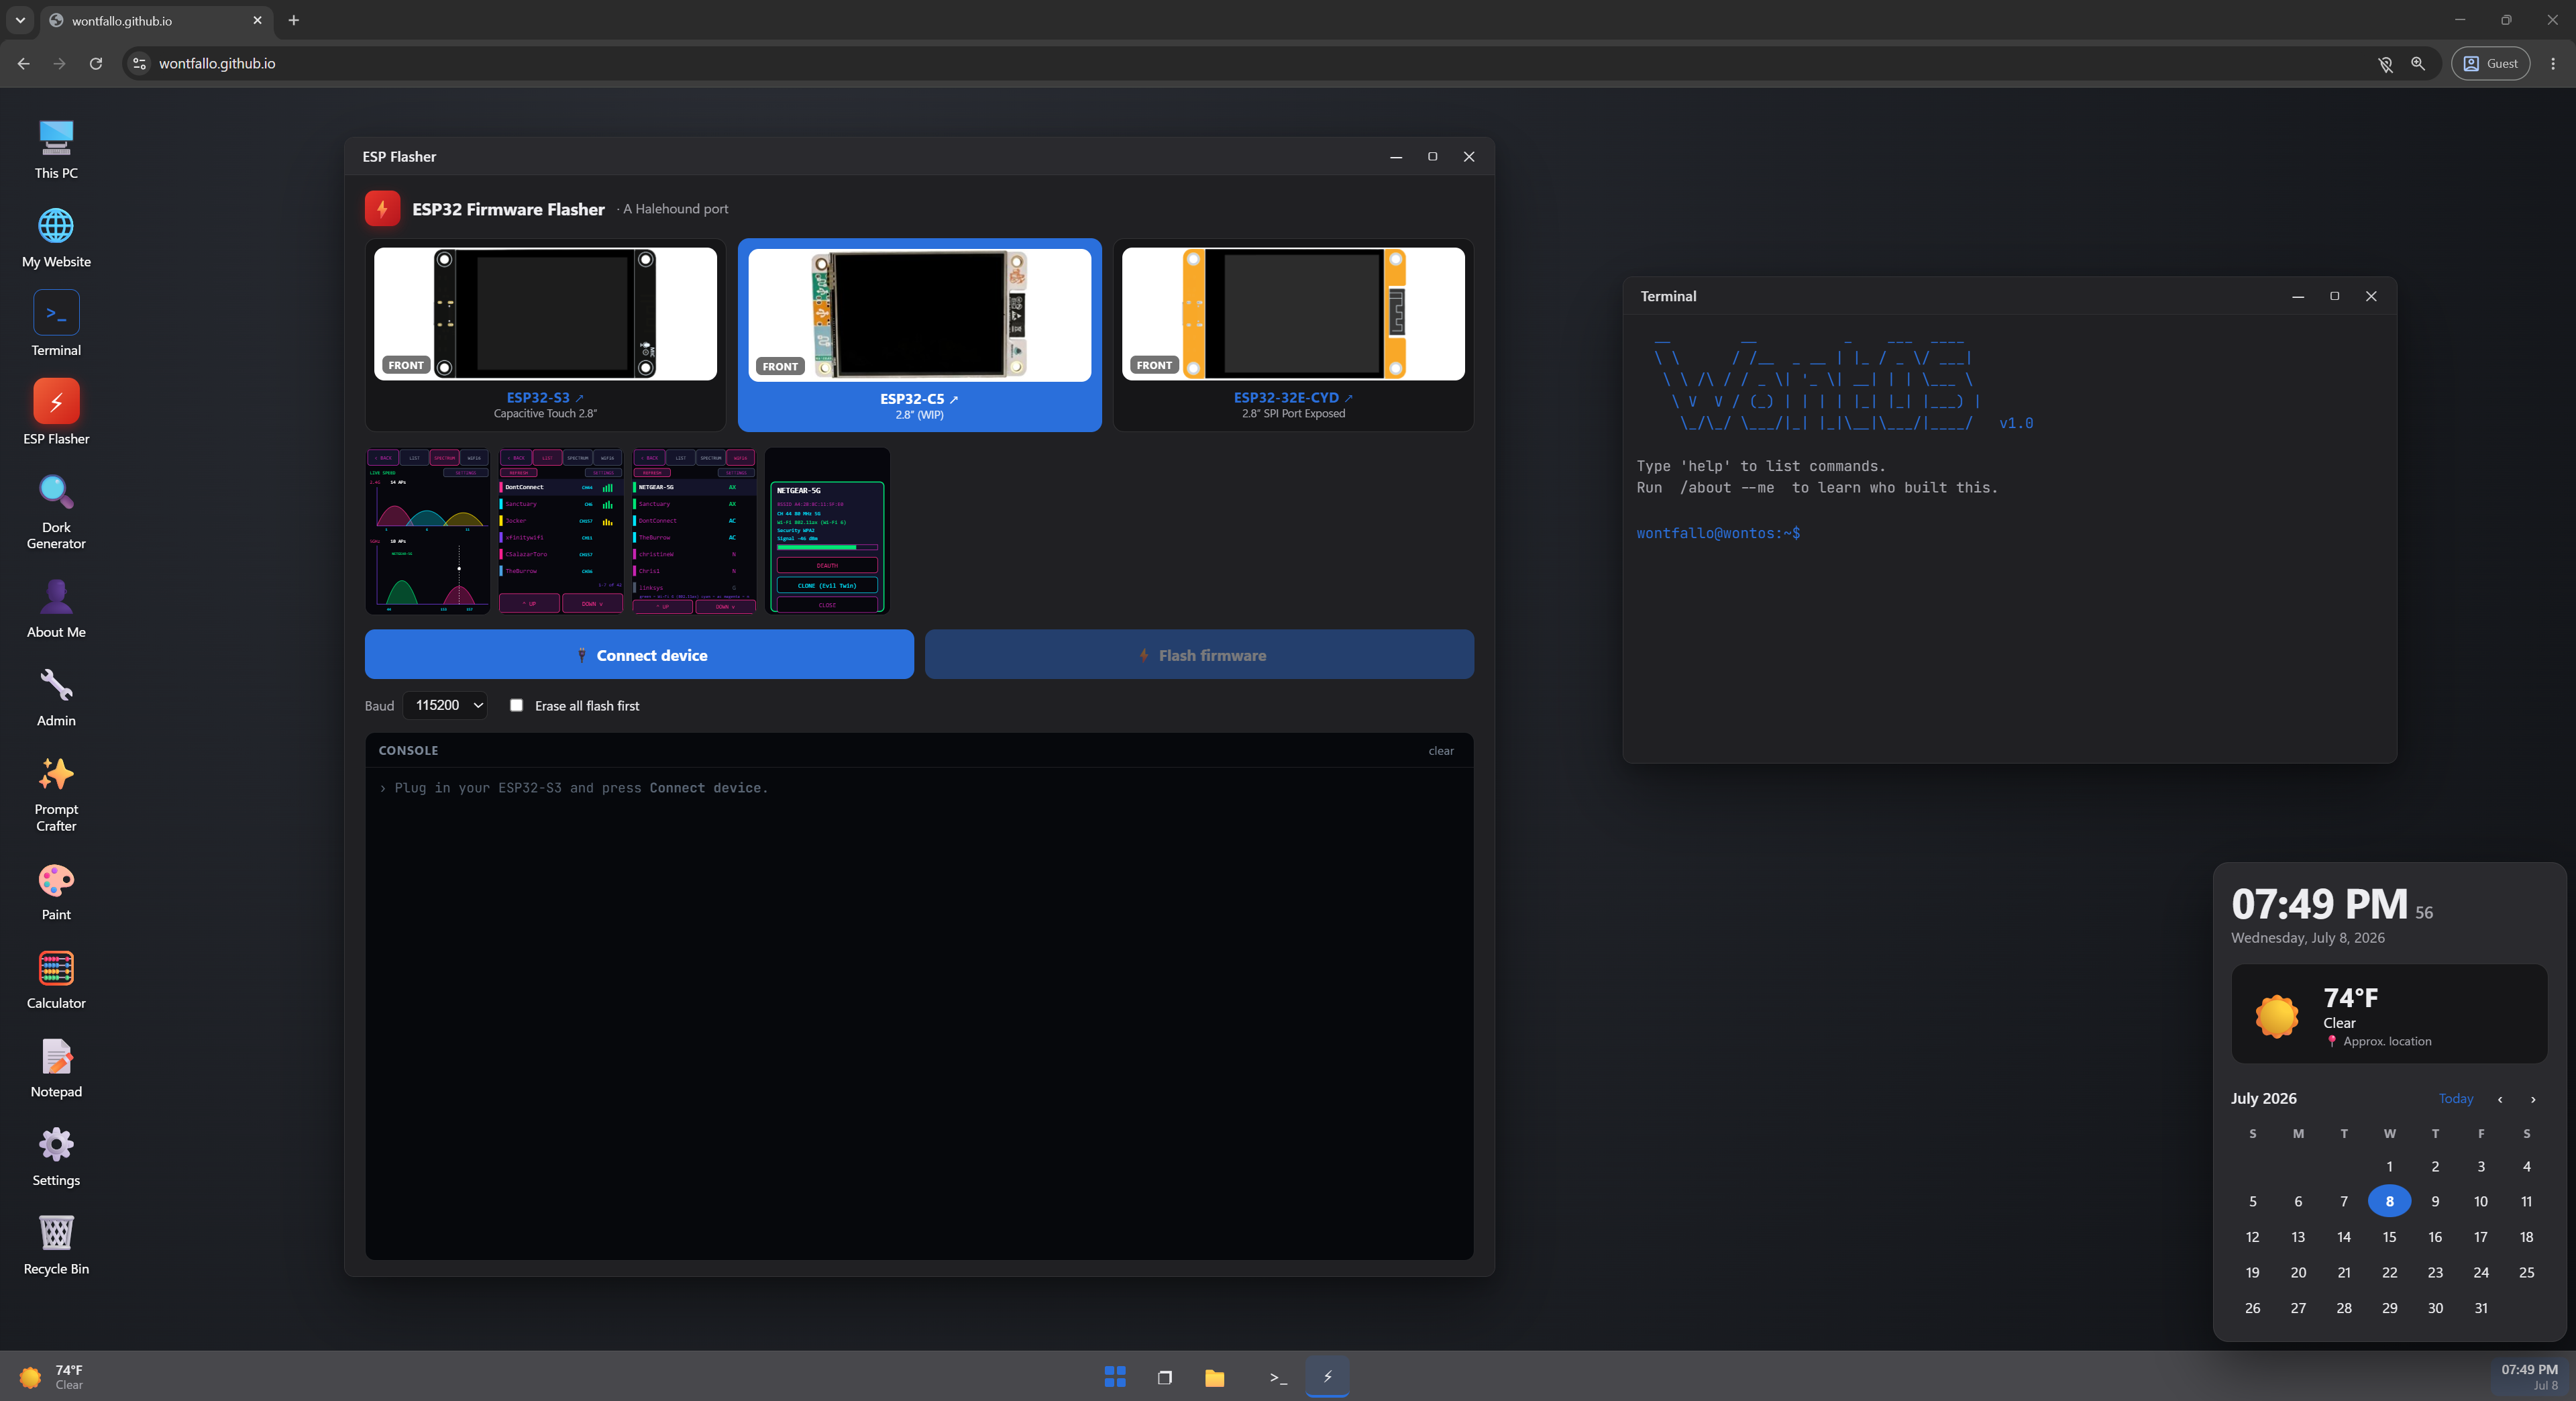Select July 31 in the calendar
2576x1401 pixels.
click(2480, 1308)
